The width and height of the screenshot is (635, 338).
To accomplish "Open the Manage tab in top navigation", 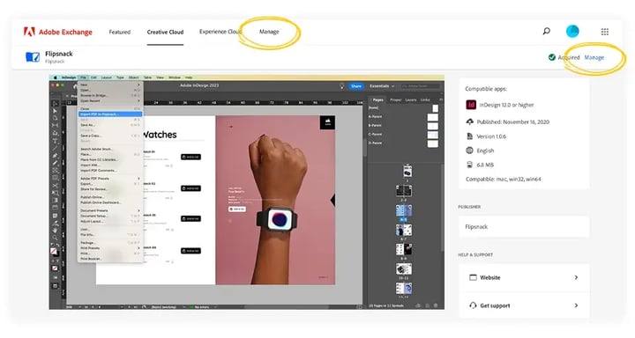I will 269,32.
